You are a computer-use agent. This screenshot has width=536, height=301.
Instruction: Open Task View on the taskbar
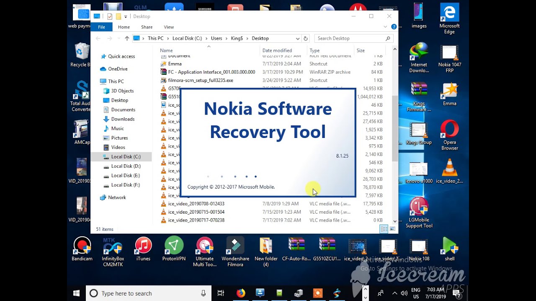(x=221, y=293)
